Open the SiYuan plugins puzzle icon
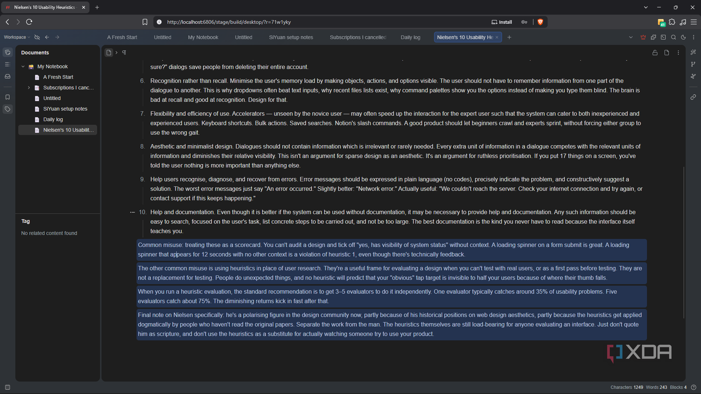Screen dimensions: 701x394 pos(653,37)
